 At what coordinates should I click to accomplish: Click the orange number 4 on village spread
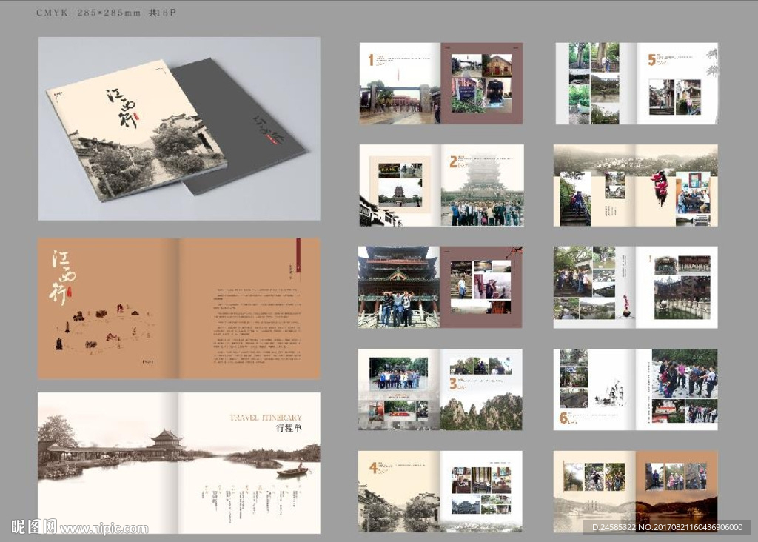(x=373, y=468)
